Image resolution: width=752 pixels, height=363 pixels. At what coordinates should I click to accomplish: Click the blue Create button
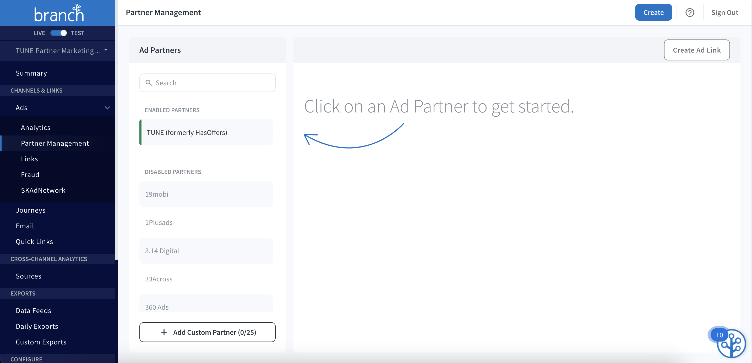point(653,13)
